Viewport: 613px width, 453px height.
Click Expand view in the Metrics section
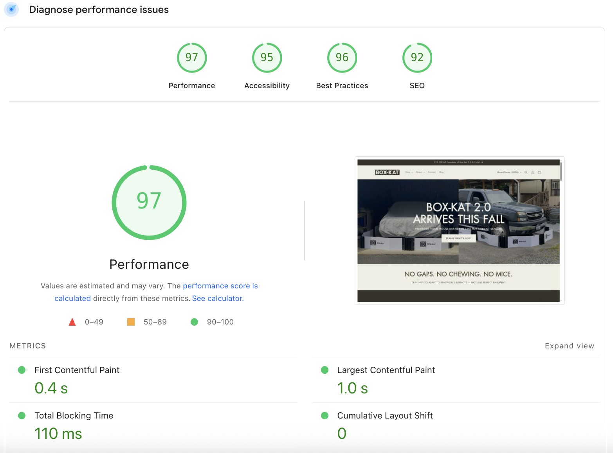coord(570,346)
